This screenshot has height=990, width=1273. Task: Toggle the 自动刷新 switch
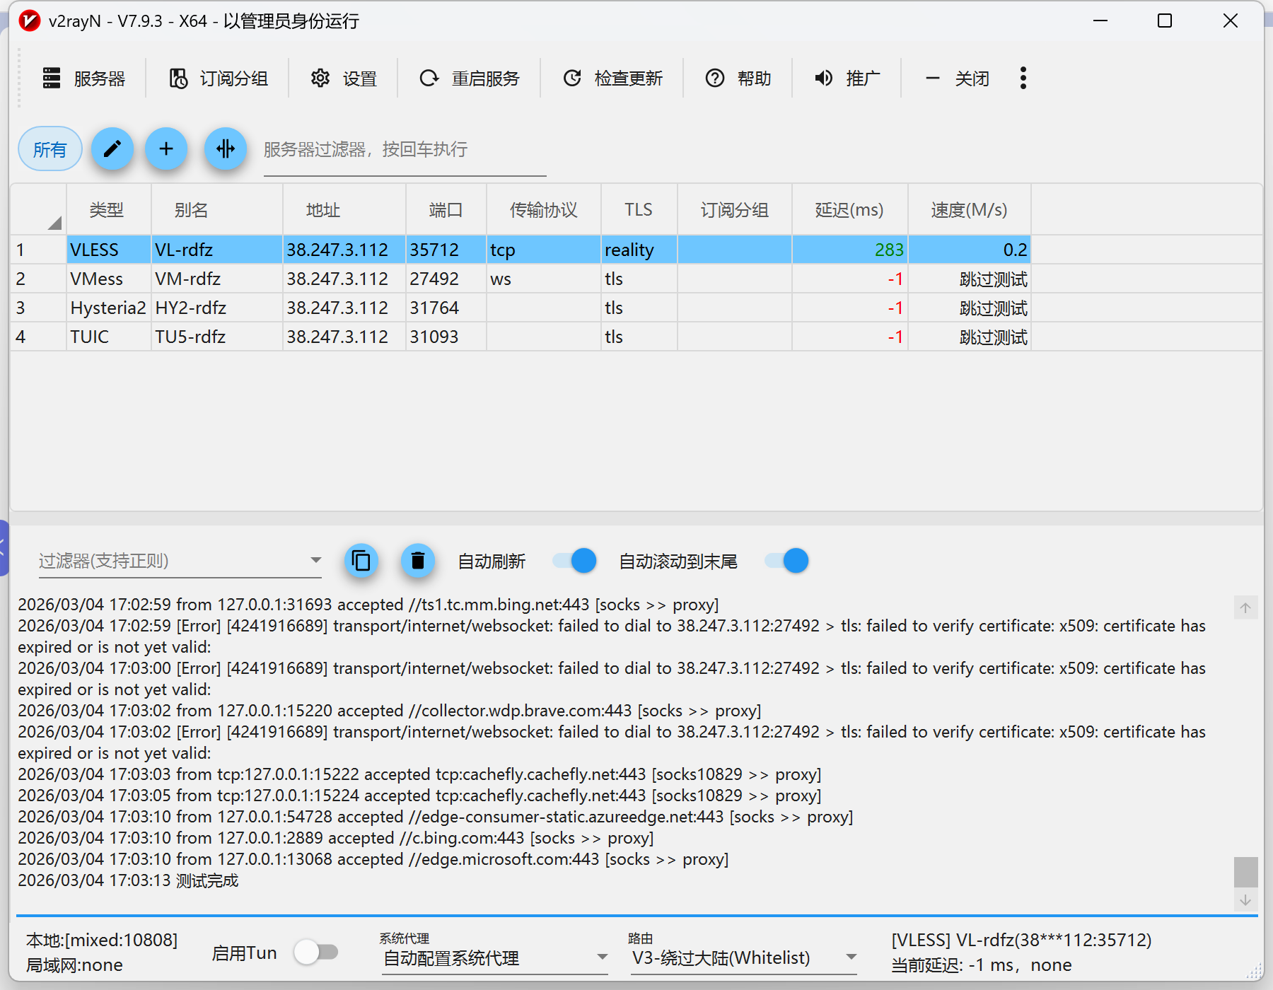[574, 561]
